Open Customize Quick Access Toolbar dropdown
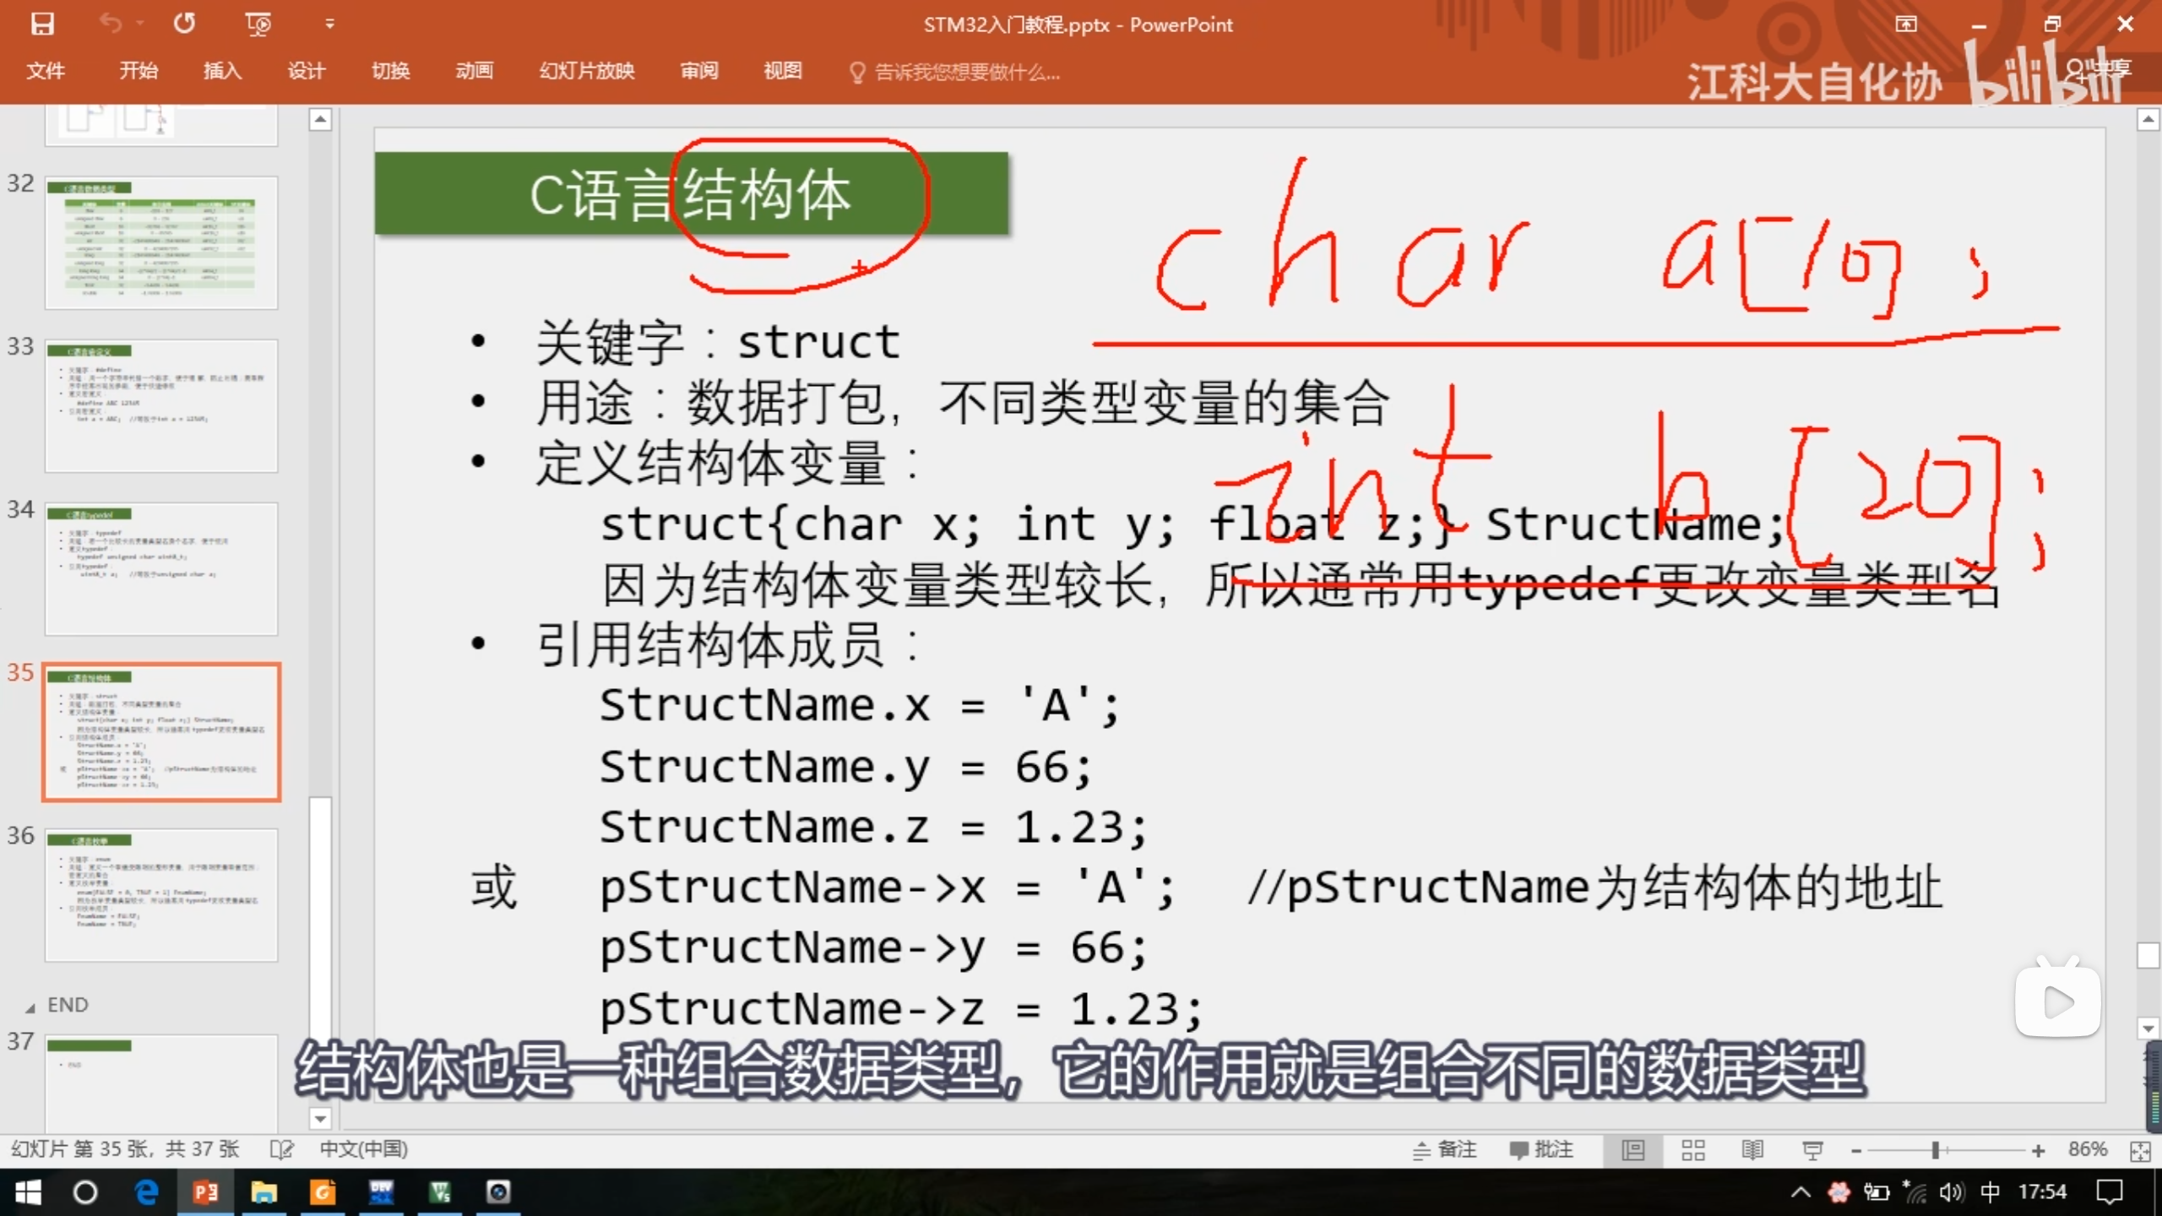 point(329,24)
